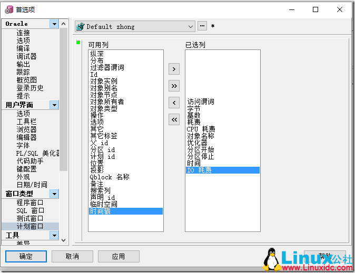Open the 浏览器 preferences page

pos(26,129)
